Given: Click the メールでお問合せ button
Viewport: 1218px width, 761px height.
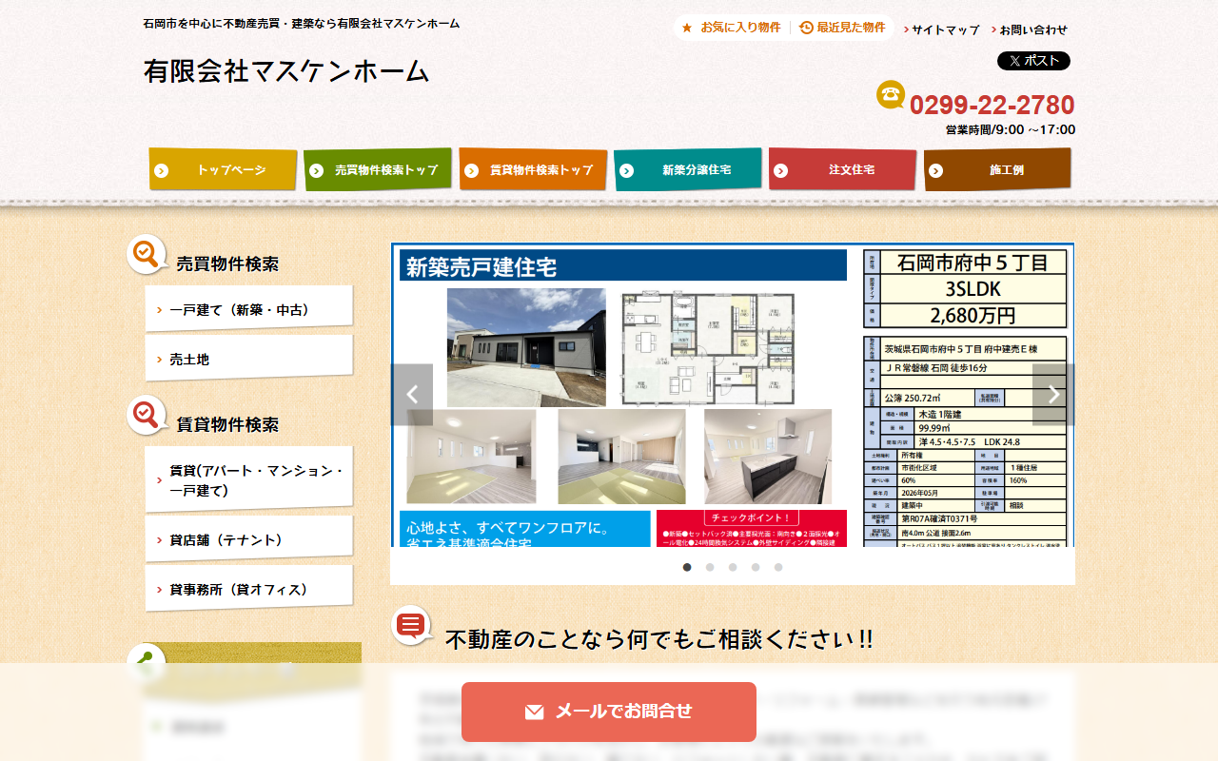Looking at the screenshot, I should (609, 712).
